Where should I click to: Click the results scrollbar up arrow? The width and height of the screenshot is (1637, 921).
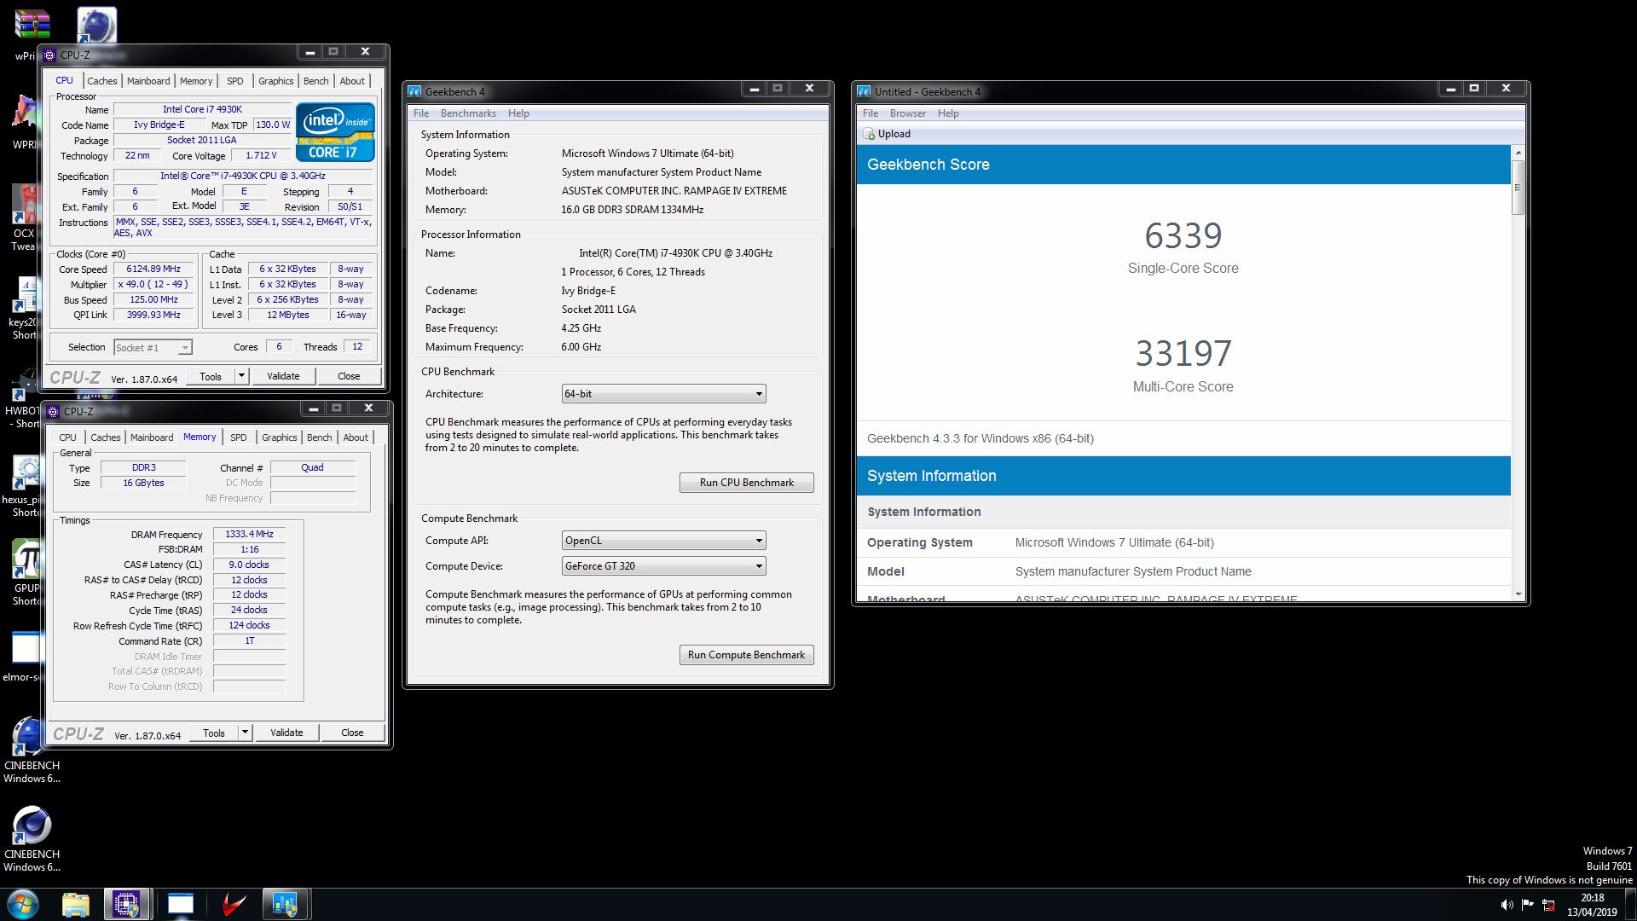click(x=1518, y=153)
